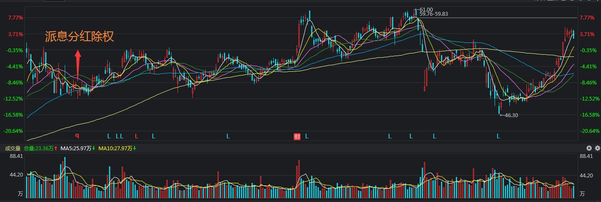Click the leftmost cyan L marker
The image size is (601, 202).
[x=109, y=136]
